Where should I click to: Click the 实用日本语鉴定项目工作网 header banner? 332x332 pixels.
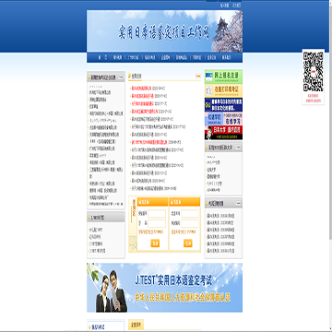[164, 31]
